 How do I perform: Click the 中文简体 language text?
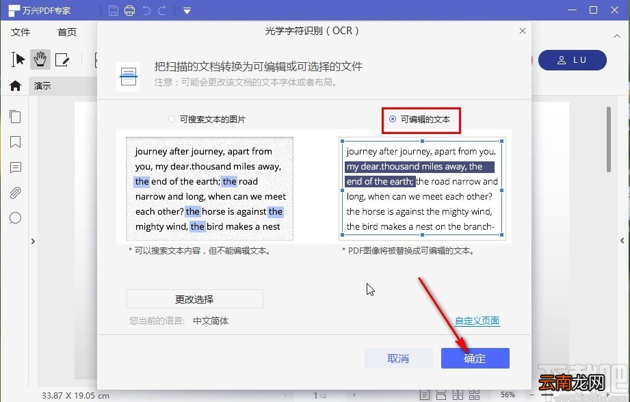click(211, 321)
